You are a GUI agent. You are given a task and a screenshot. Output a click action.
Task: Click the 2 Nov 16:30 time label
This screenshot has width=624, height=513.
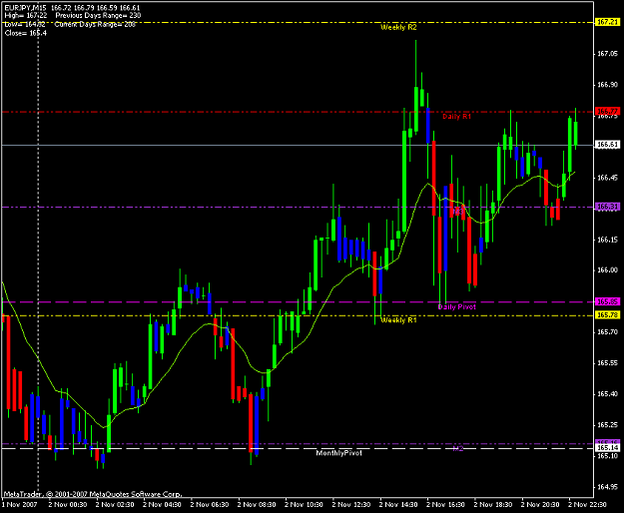tap(445, 505)
